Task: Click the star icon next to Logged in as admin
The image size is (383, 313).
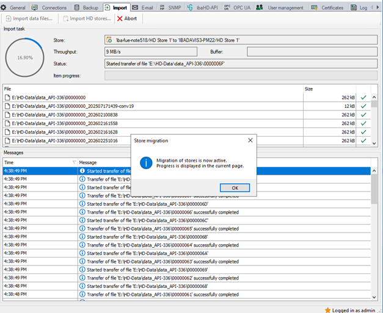Action: click(x=328, y=310)
